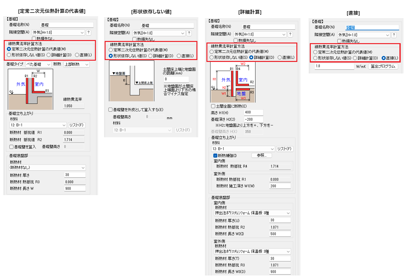Open 隣接空間 外気[H=1.0] dropdown in second panel
This screenshot has height=278, width=406.
(x=159, y=33)
